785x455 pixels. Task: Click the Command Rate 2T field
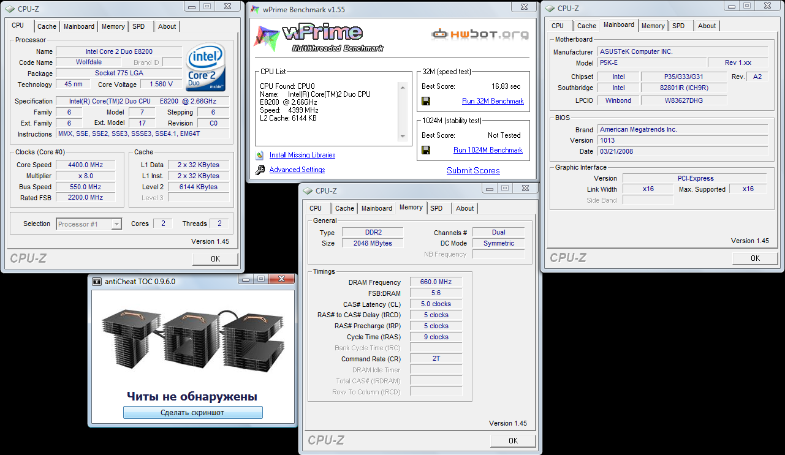coord(436,359)
